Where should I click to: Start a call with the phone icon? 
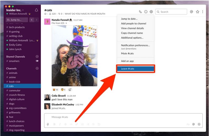click(140, 12)
